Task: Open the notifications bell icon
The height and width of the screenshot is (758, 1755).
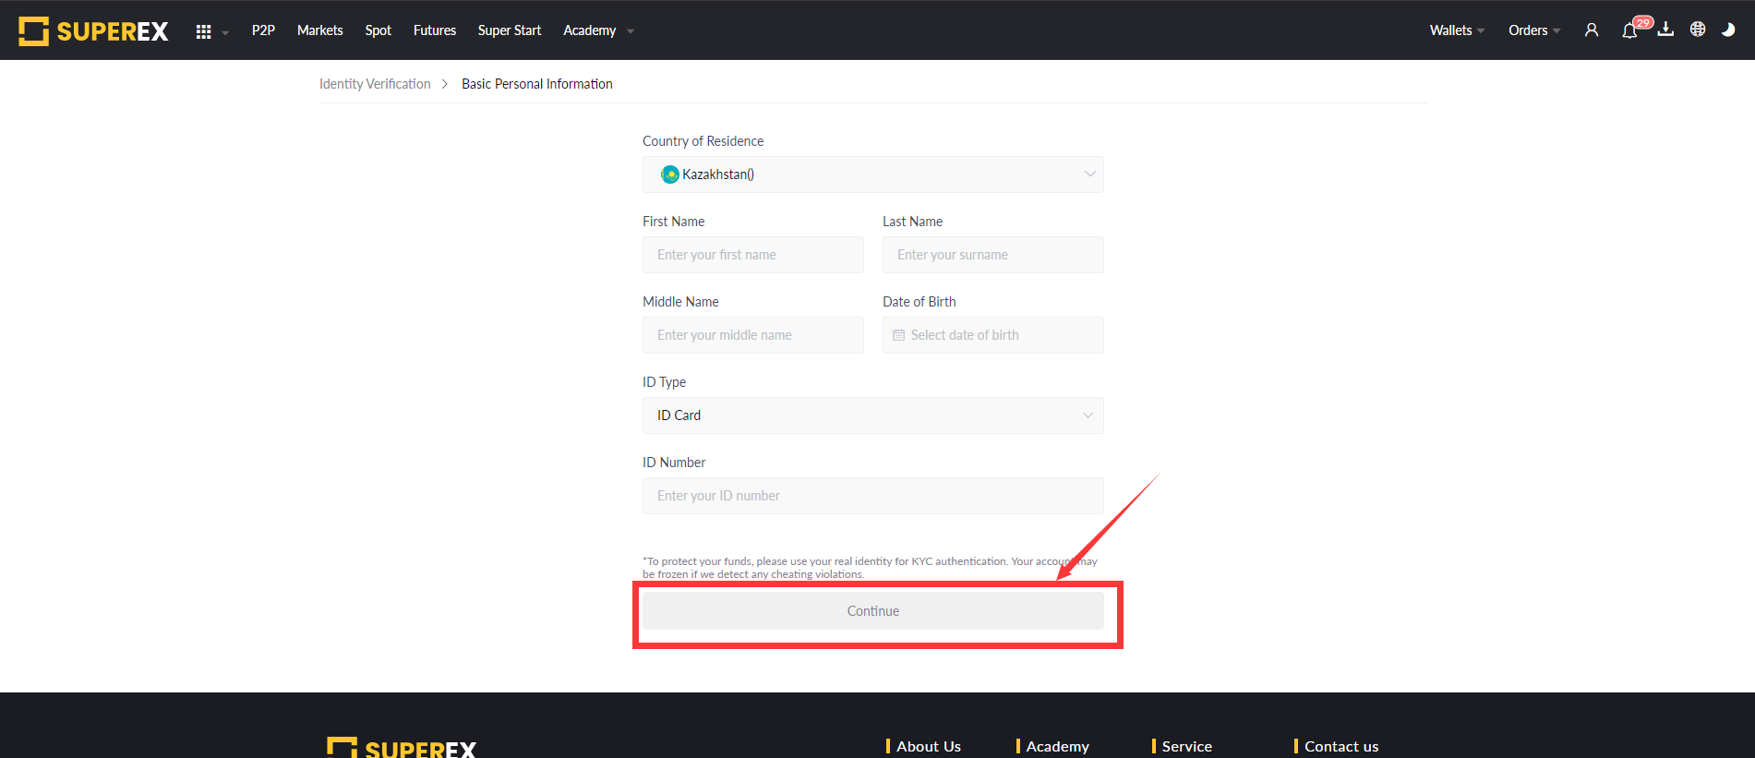Action: pyautogui.click(x=1629, y=30)
